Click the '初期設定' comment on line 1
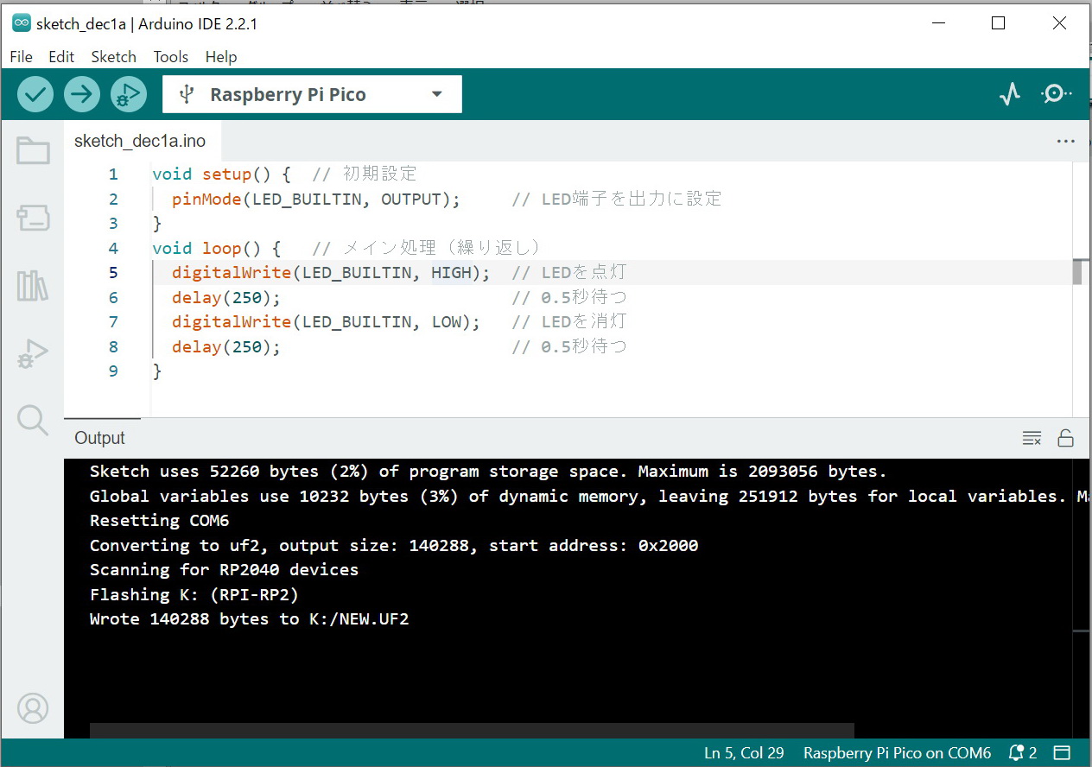 pos(364,174)
